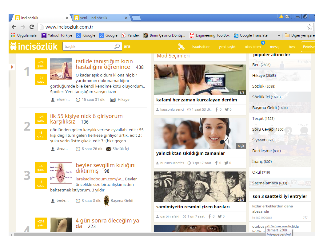Image resolution: width=315 pixels, height=236 pixels.
Task: Open a new browser tab
Action: (136, 18)
